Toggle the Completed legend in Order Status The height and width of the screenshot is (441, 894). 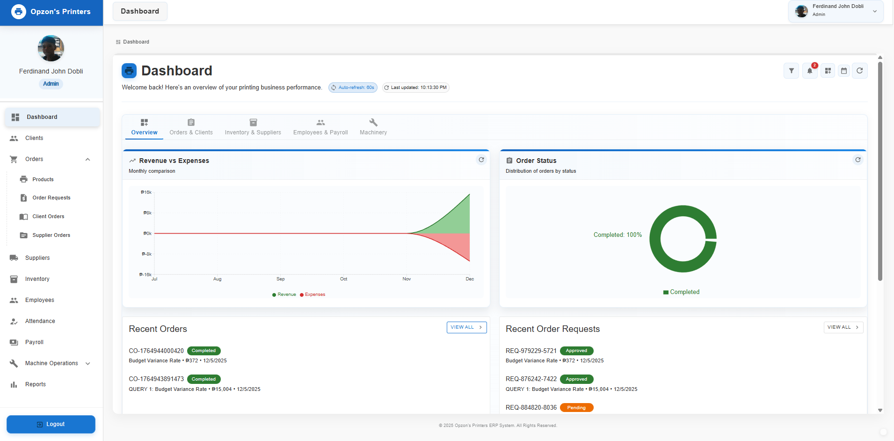pos(681,292)
